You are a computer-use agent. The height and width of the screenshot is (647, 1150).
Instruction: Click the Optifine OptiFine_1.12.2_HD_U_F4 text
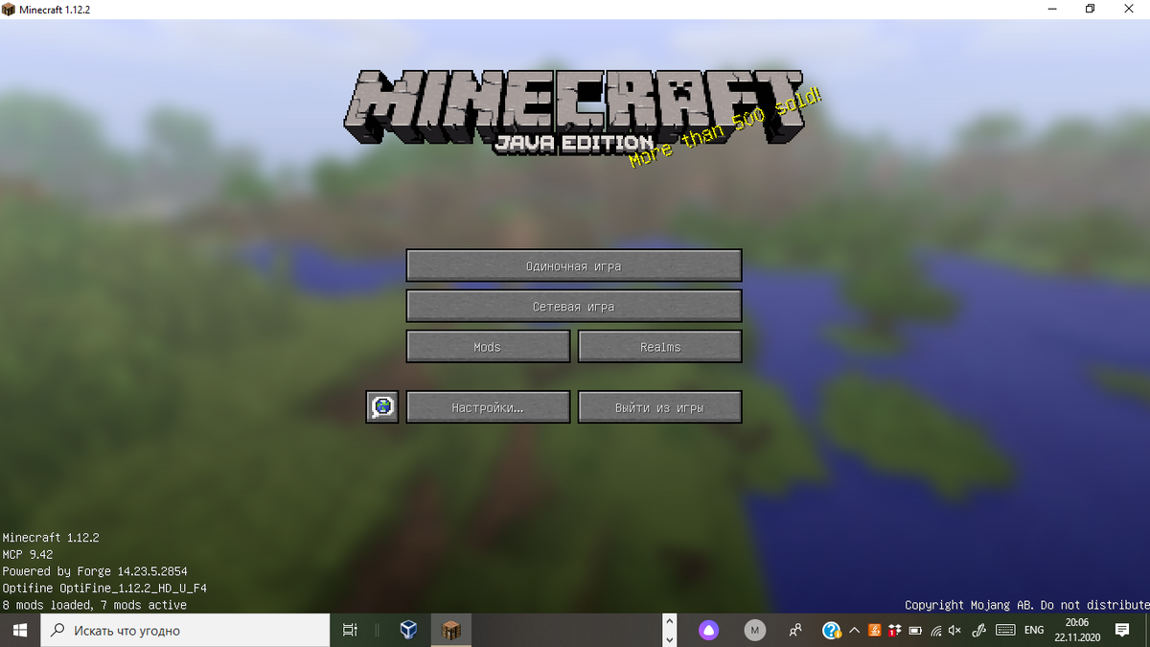(104, 589)
